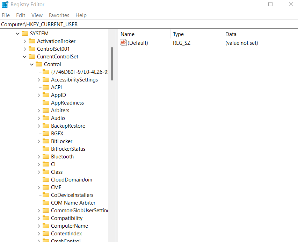This screenshot has height=242, width=298.
Task: Select the CurrentControlSet folder icon
Action: coord(32,57)
